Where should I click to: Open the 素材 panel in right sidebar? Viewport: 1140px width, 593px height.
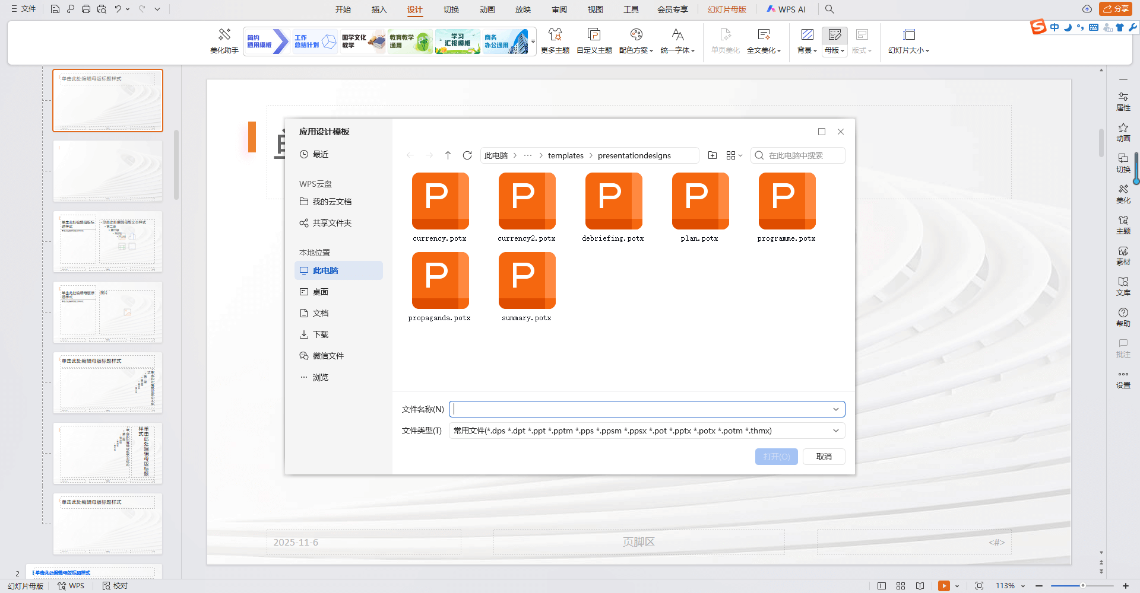point(1123,256)
